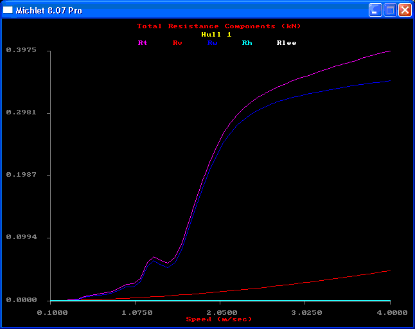Select the yellow Hull 1 label
This screenshot has height=329, width=415.
(x=216, y=35)
